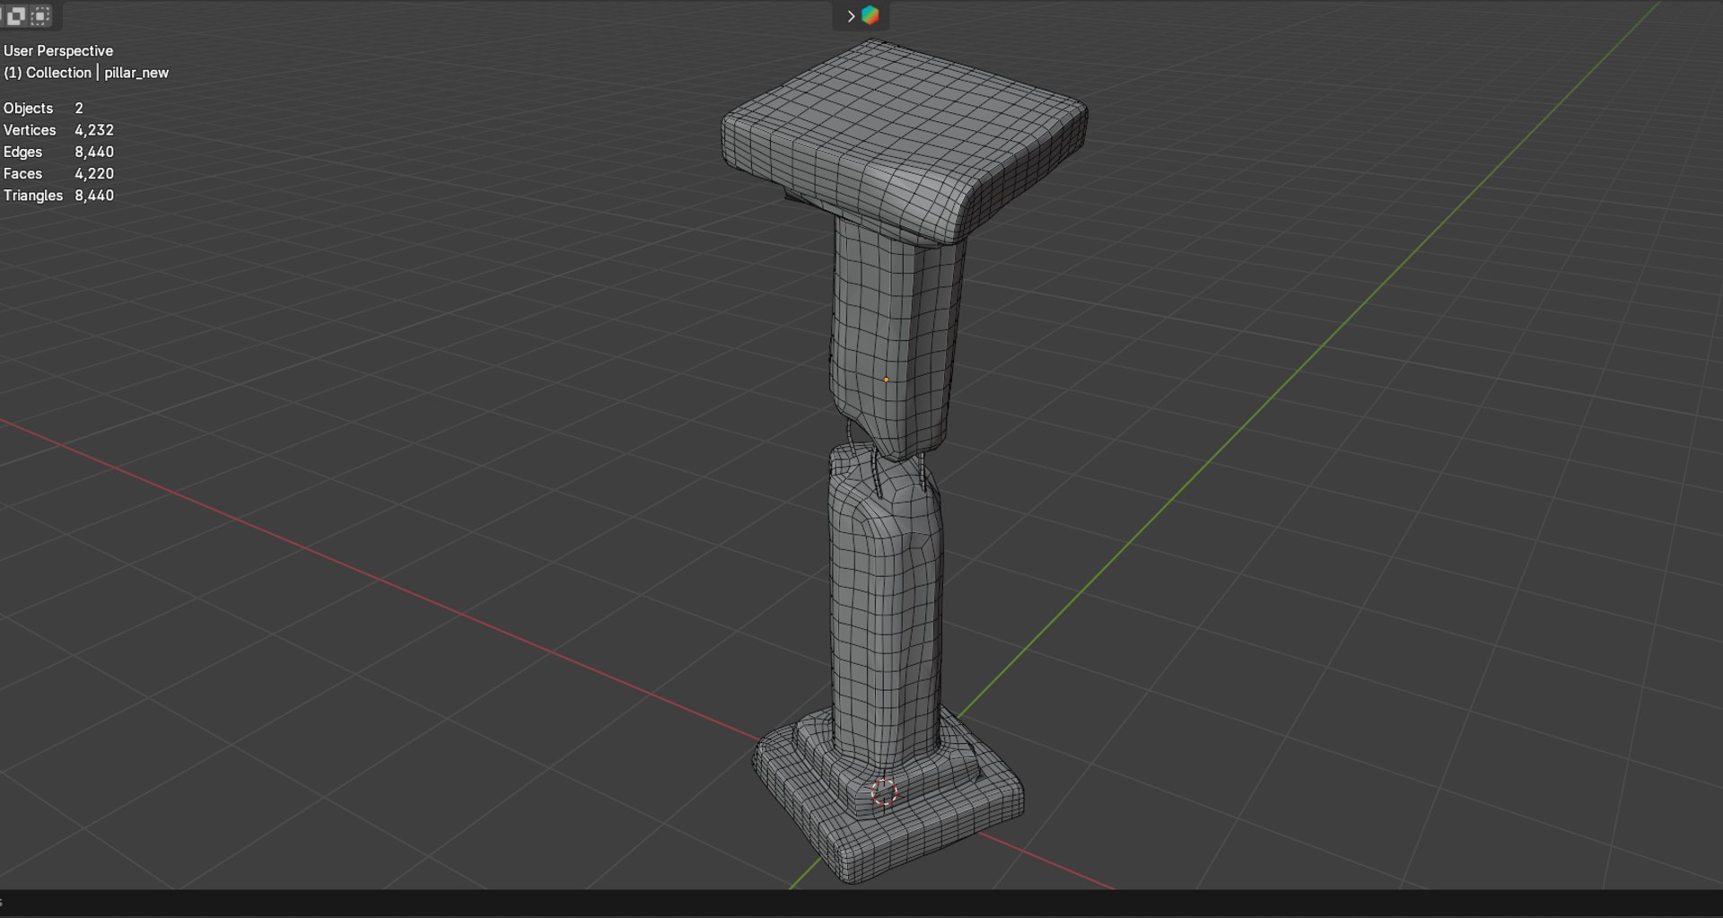Click the orange origin dot on the pillar

tap(886, 380)
